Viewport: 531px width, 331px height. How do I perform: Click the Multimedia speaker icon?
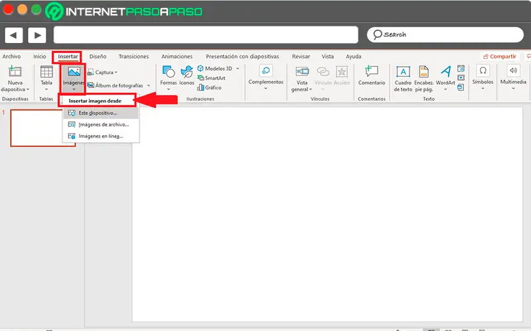click(x=513, y=71)
